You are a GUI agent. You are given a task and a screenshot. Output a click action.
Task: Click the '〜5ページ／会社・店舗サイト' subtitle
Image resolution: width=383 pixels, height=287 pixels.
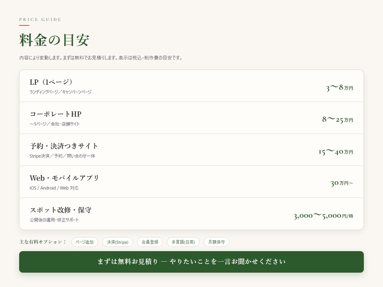coord(55,124)
